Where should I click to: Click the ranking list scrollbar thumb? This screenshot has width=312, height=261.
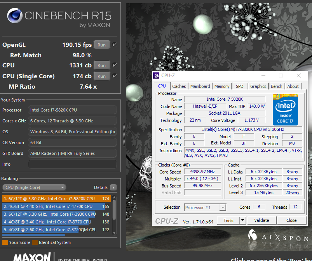pyautogui.click(x=114, y=209)
